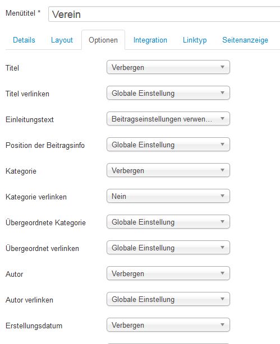Select the Optionen tab

coord(103,40)
